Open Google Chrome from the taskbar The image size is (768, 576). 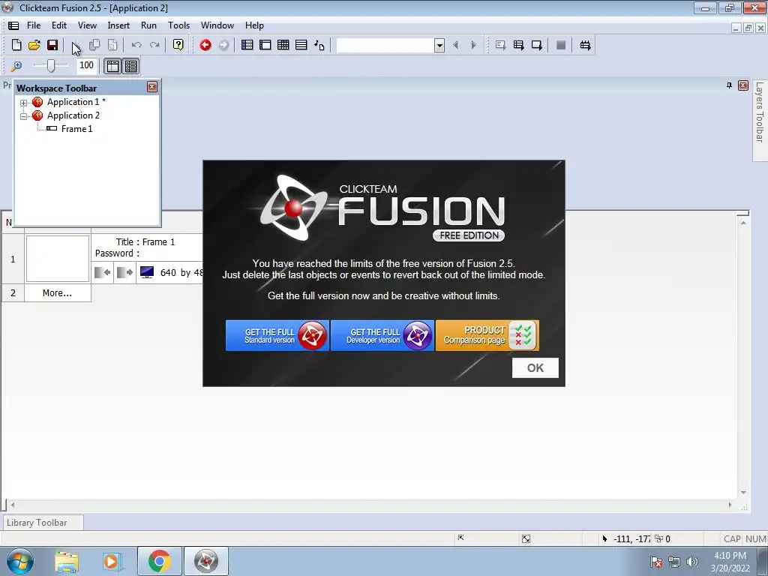click(160, 561)
